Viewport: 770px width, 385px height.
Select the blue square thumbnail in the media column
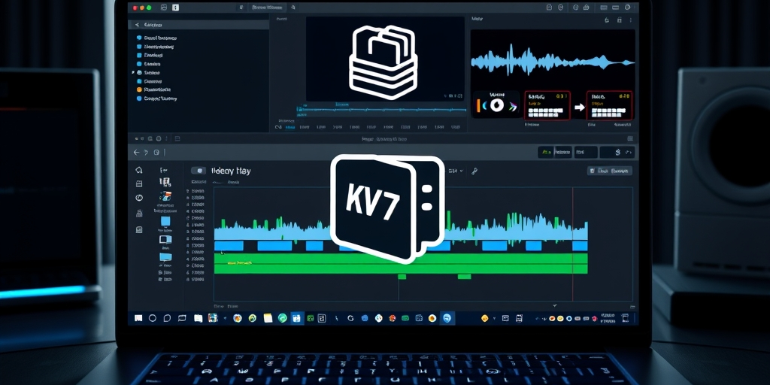(x=165, y=221)
